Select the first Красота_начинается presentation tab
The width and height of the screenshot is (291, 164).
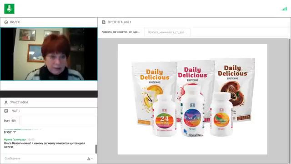[121, 32]
